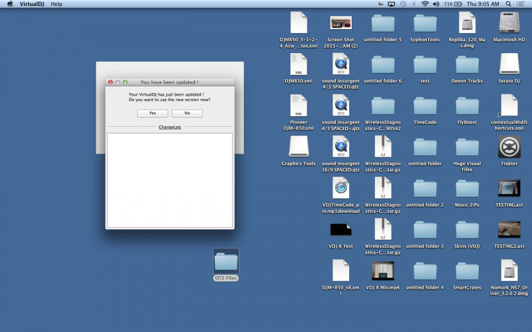Select the Numark_NS7_Driver_3.2.0 2.dmg file

[x=509, y=270]
